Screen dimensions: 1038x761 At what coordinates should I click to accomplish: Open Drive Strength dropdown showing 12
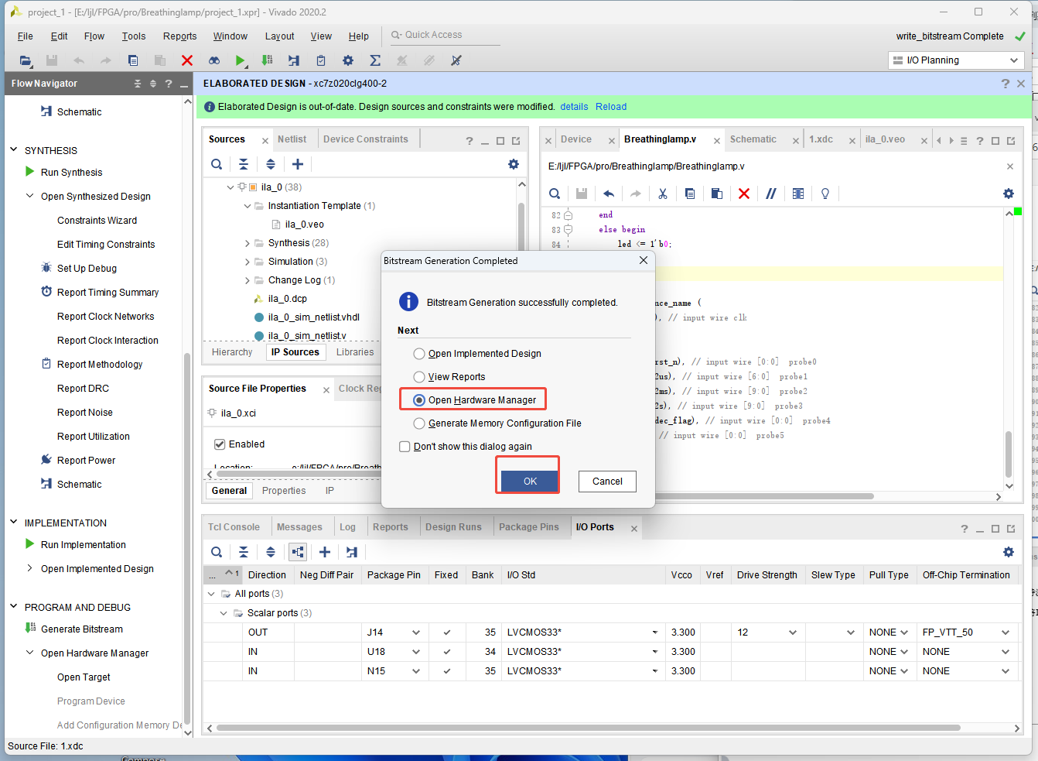pos(793,632)
